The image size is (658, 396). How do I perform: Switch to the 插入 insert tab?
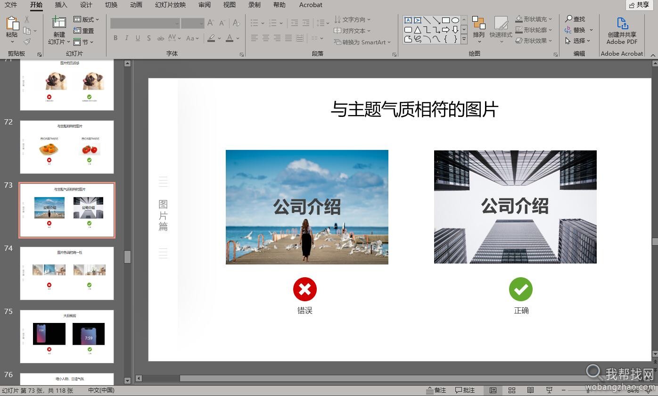(x=61, y=5)
